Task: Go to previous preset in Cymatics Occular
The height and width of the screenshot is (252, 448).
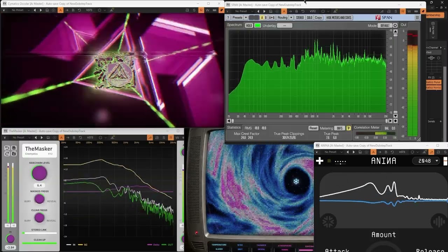Action: click(x=34, y=10)
